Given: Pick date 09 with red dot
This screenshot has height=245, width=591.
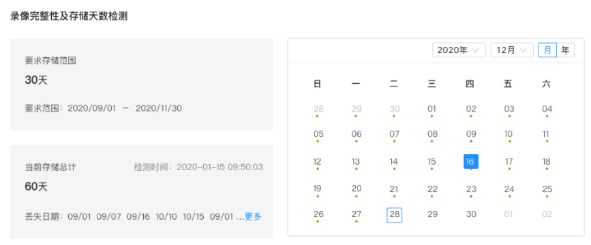Looking at the screenshot, I should tap(471, 134).
